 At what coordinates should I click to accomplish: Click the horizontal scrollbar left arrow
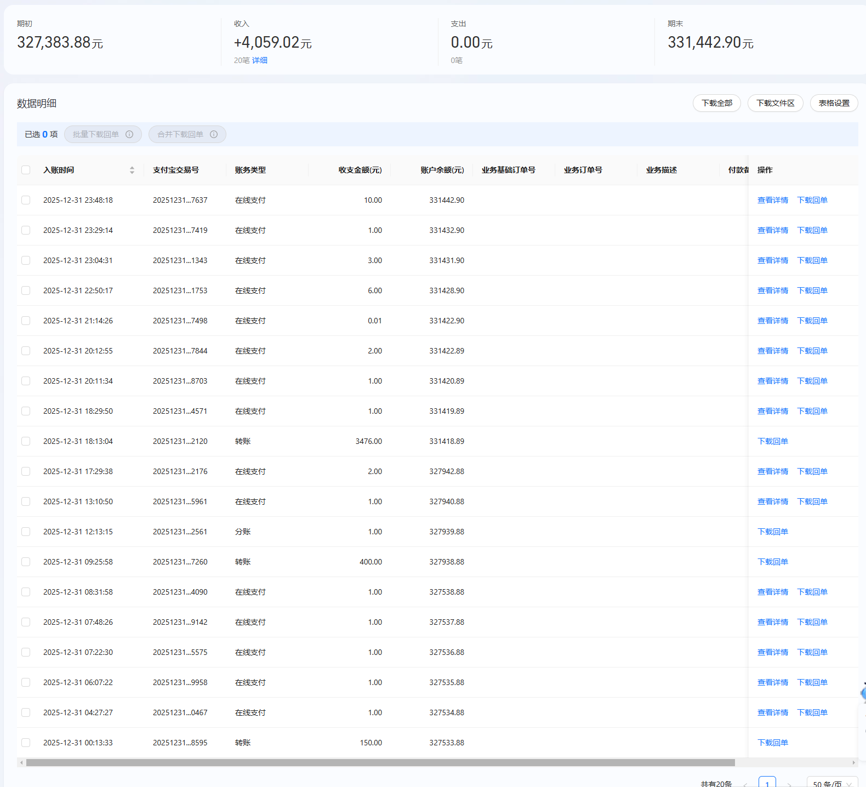21,762
